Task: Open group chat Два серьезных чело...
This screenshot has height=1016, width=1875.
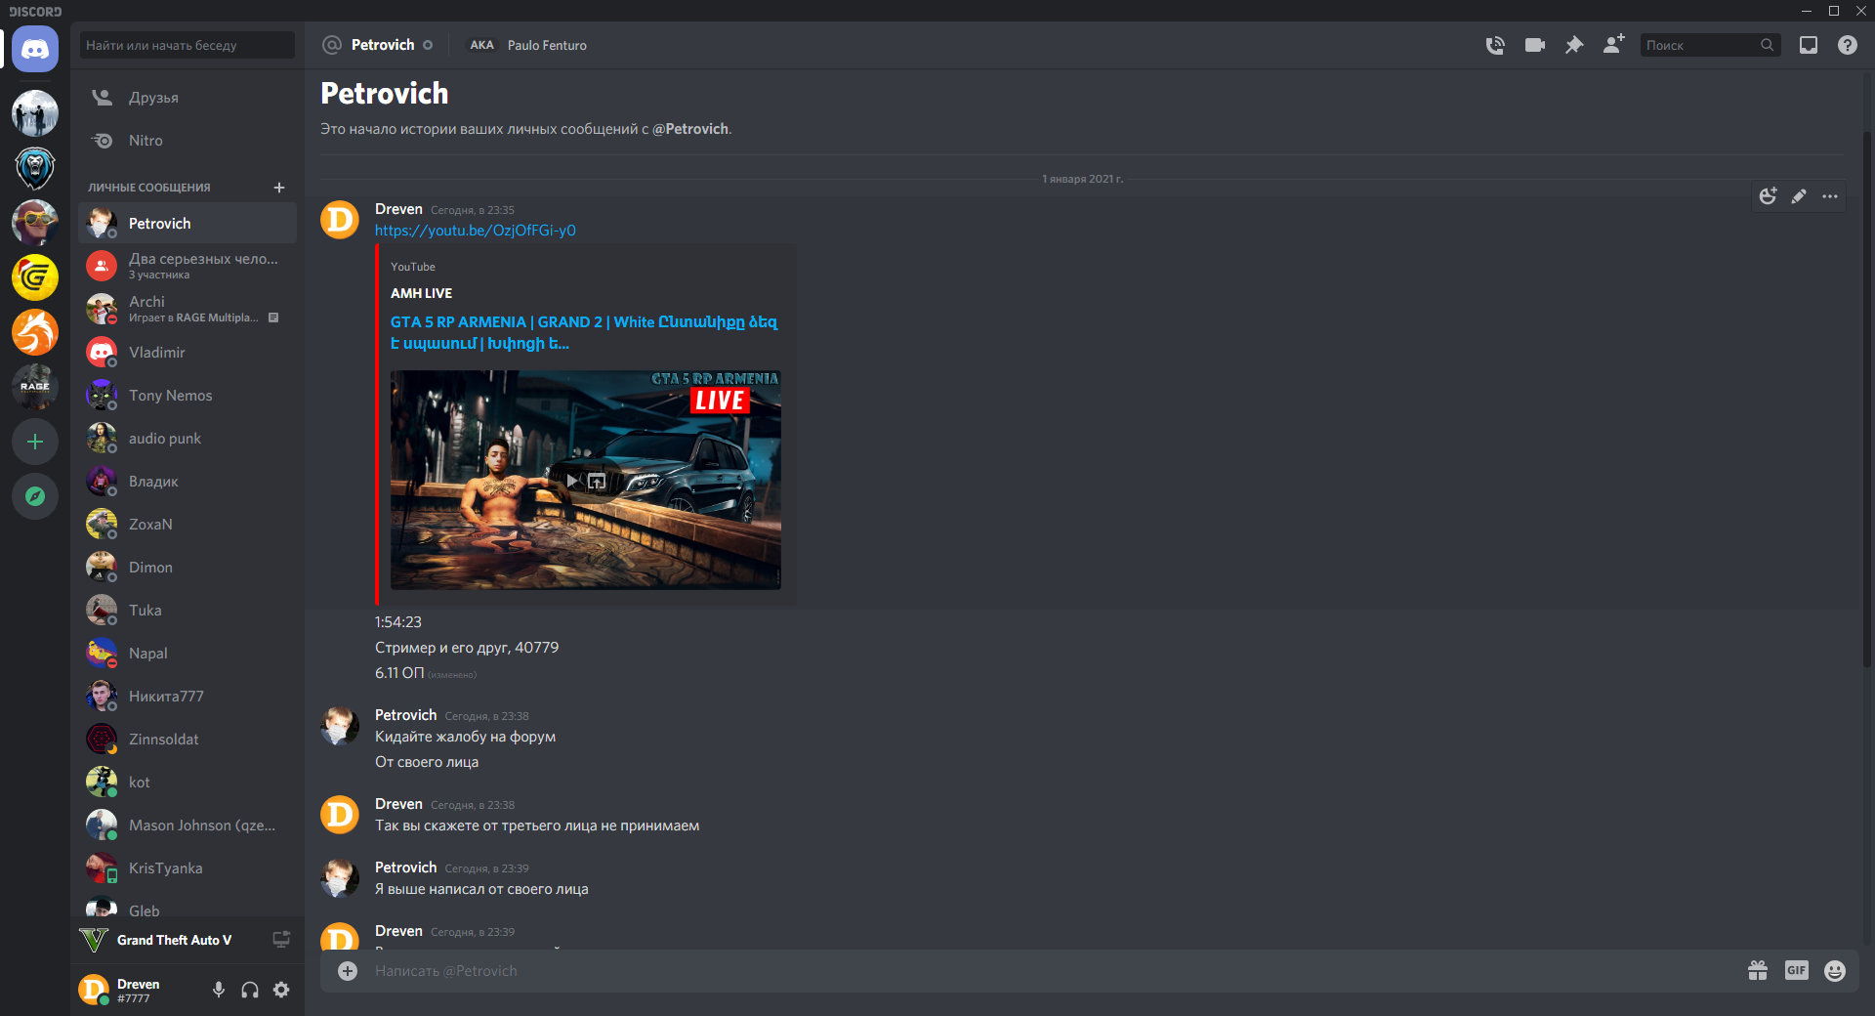Action: (x=187, y=266)
